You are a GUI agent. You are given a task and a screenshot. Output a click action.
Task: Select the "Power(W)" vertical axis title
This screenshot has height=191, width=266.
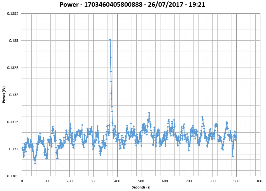(x=4, y=95)
